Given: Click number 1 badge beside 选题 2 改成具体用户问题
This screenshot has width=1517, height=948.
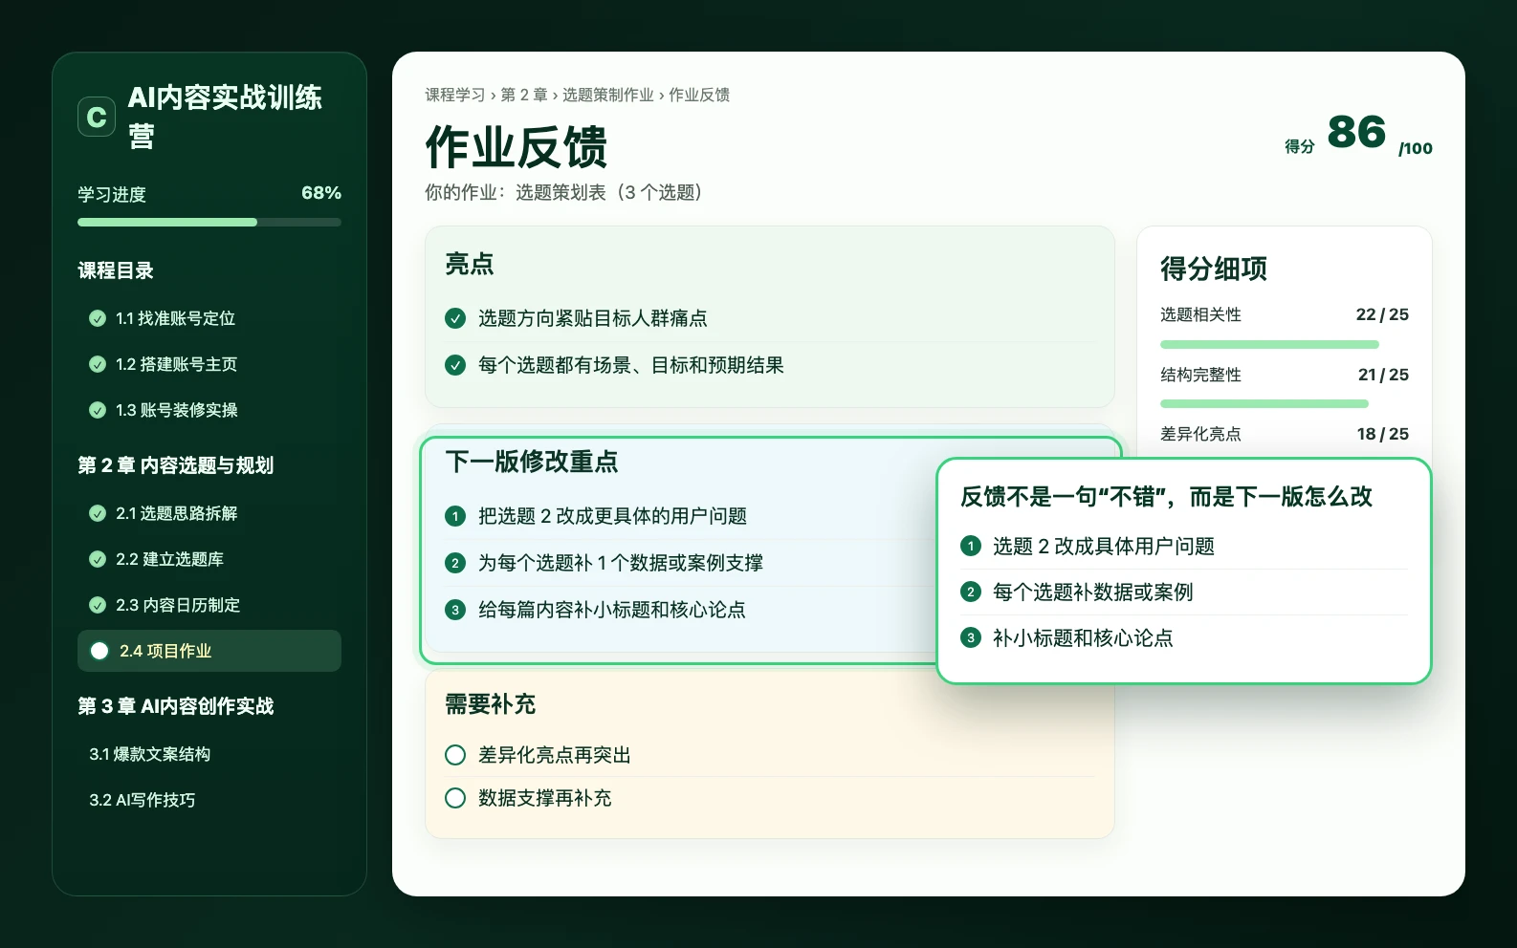Looking at the screenshot, I should (971, 546).
